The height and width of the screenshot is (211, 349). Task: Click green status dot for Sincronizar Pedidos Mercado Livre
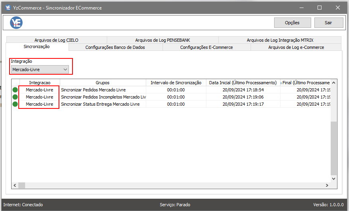[x=15, y=90]
